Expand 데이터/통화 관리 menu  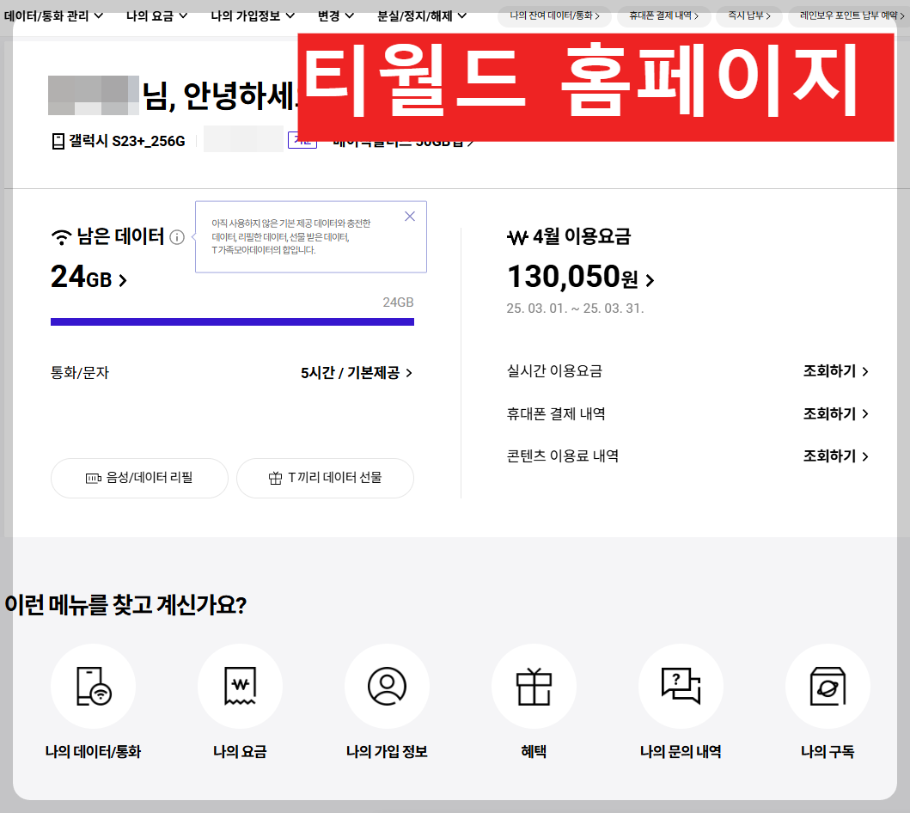pos(53,15)
